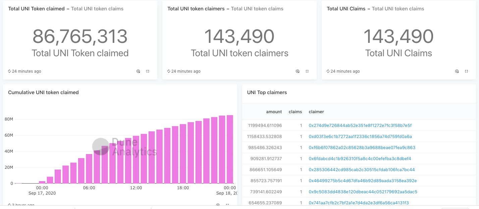Viewport: 479px width, 209px height.
Task: Open claimer address 0x46499275b5c4d67dfa46b92d89aada3158ea392e
Action: [363, 181]
